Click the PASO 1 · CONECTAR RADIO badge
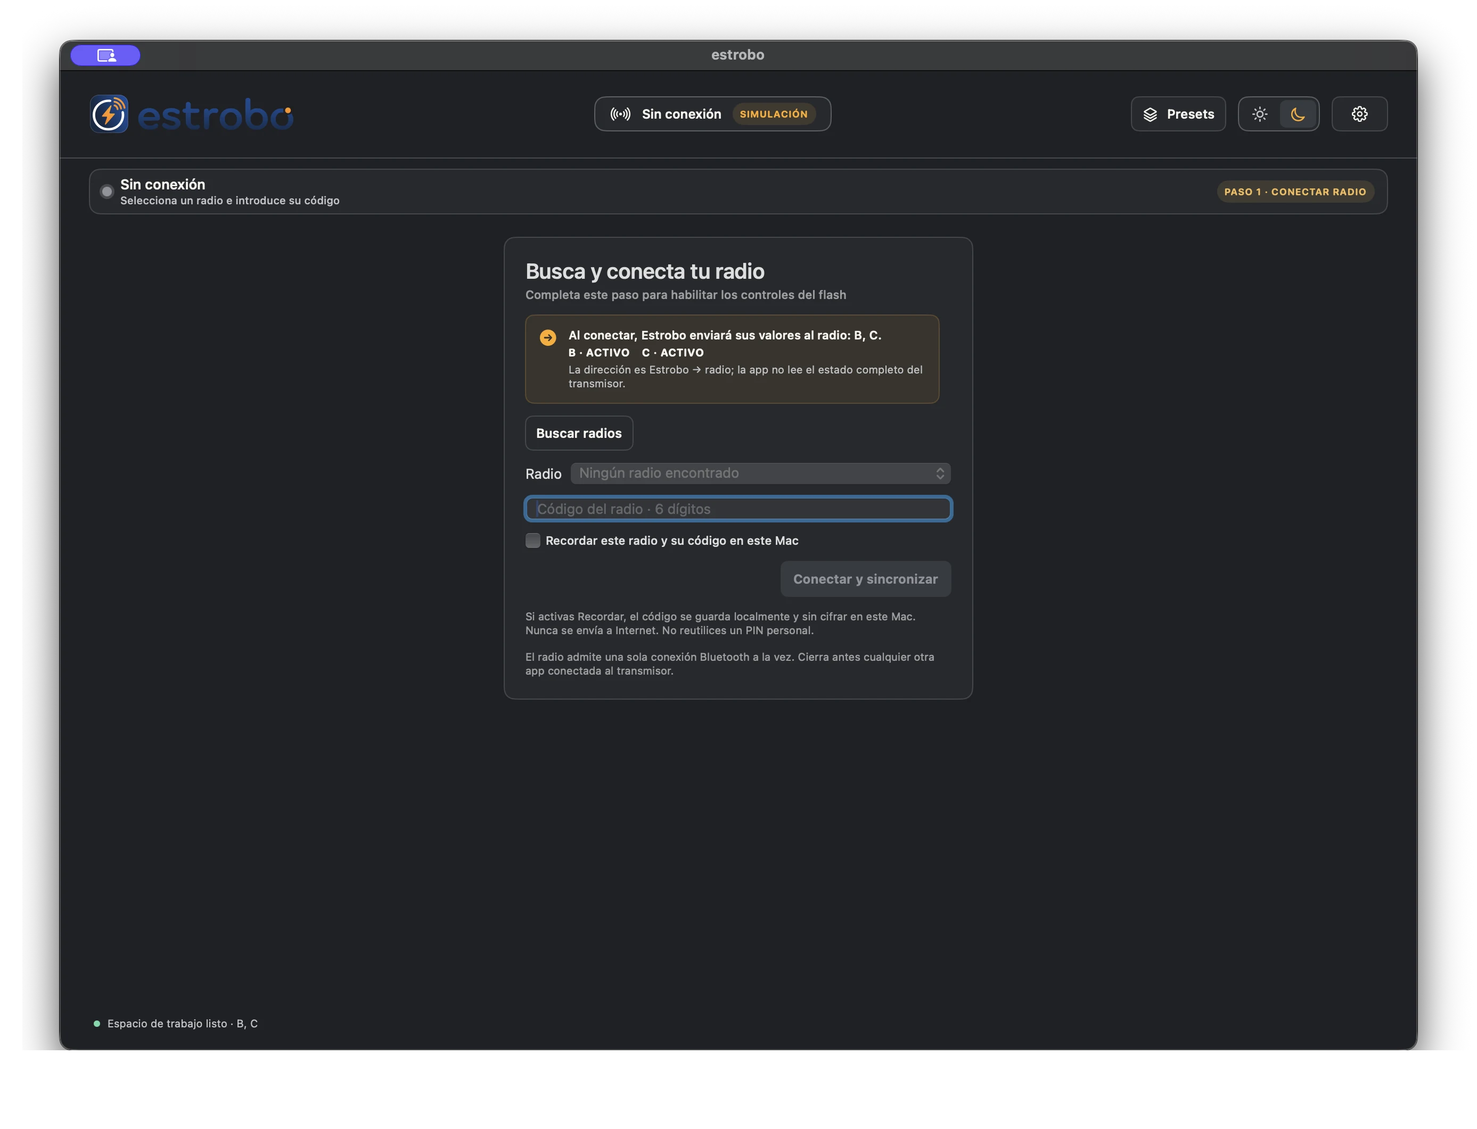This screenshot has height=1129, width=1477. tap(1295, 192)
